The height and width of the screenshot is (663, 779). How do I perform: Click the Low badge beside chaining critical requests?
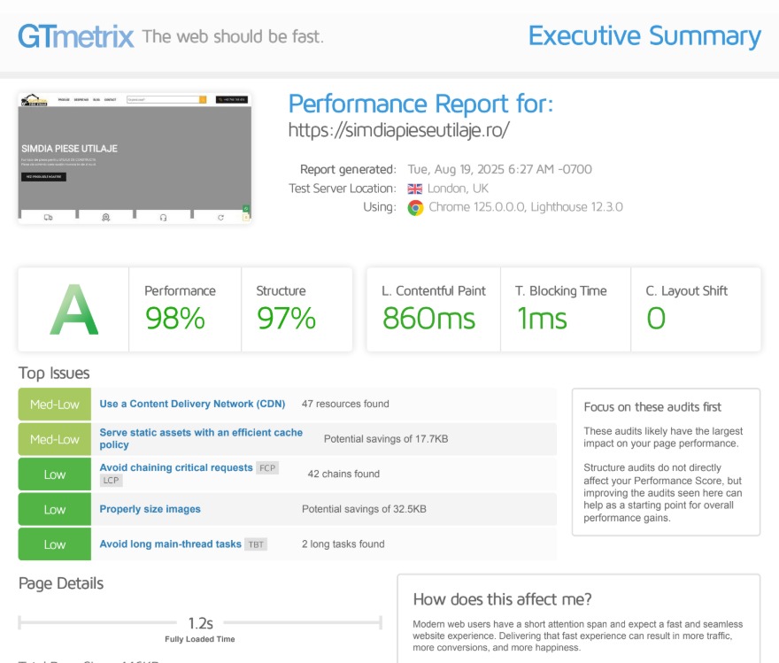tap(55, 474)
